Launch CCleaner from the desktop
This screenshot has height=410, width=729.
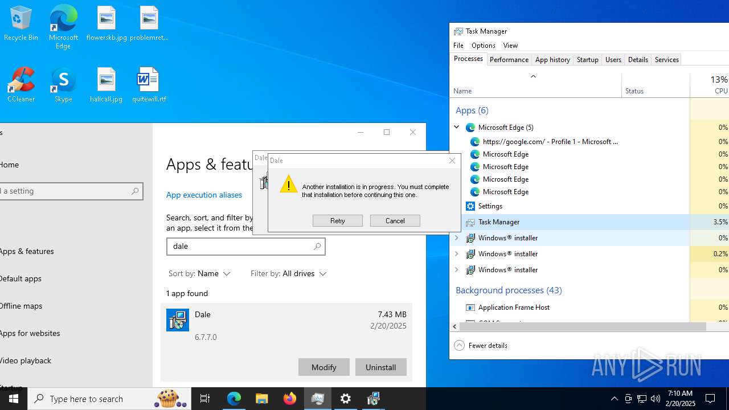(x=21, y=85)
